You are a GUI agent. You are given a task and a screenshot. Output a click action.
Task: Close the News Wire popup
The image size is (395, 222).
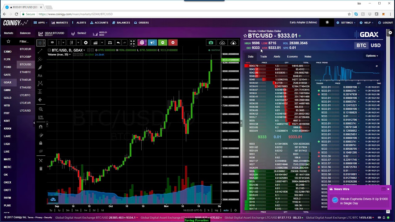pos(388,189)
